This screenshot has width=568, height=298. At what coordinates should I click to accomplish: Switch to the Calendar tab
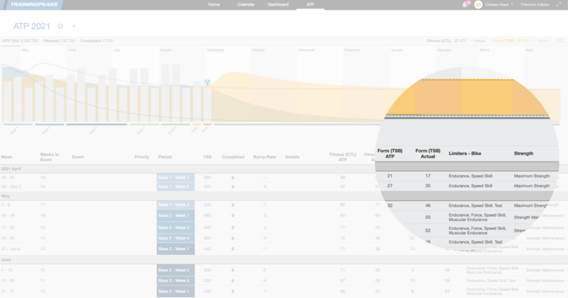click(x=246, y=4)
